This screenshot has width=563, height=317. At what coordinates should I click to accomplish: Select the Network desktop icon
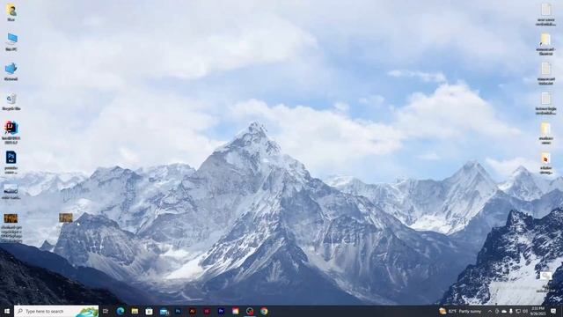[11, 72]
